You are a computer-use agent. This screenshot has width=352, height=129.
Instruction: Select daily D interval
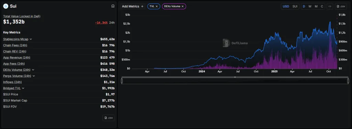tap(304, 7)
